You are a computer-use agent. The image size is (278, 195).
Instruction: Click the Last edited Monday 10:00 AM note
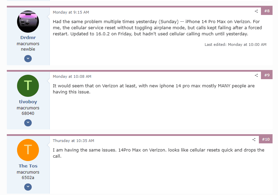(x=235, y=45)
